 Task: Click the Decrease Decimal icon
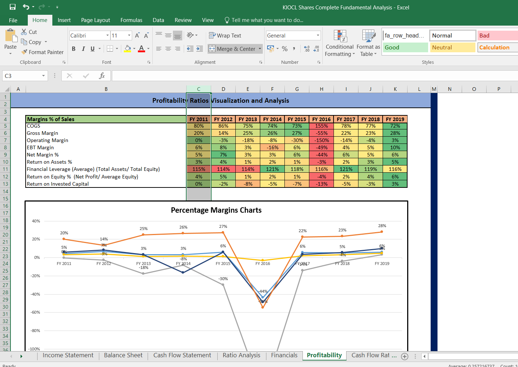pyautogui.click(x=316, y=49)
